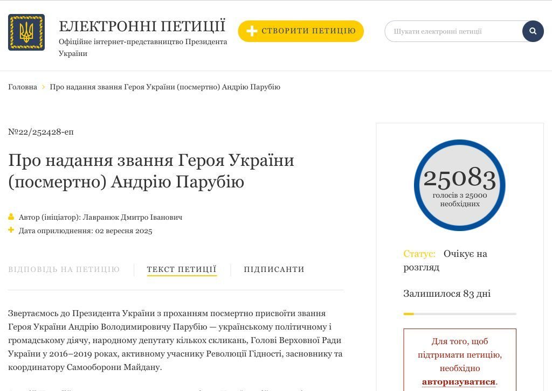The height and width of the screenshot is (391, 552).
Task: Click the magnifying glass search button
Action: [x=533, y=31]
